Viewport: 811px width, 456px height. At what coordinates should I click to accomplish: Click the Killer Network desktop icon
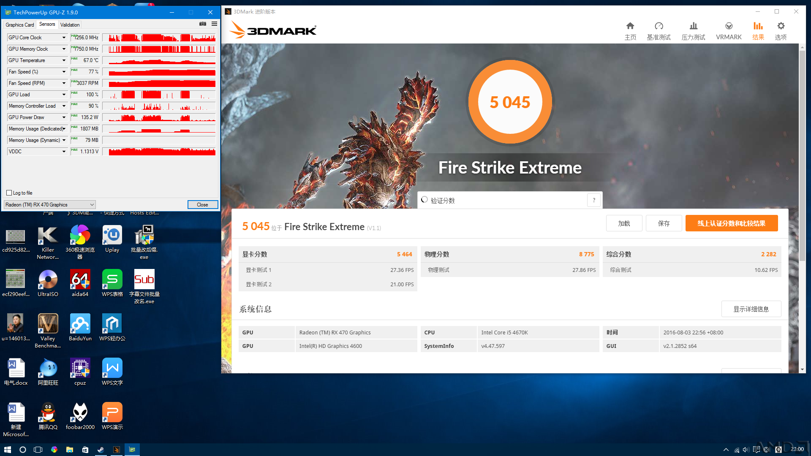coord(48,242)
